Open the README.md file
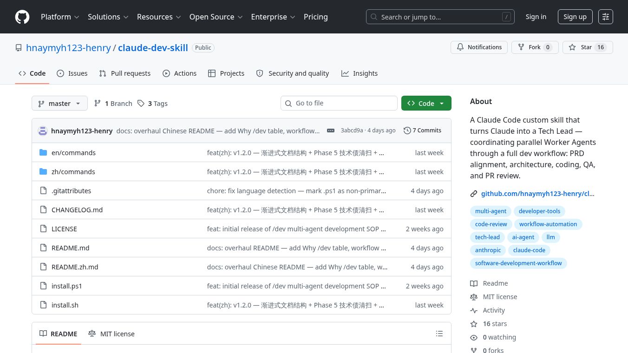Screen dimensions: 628x353 (71, 248)
